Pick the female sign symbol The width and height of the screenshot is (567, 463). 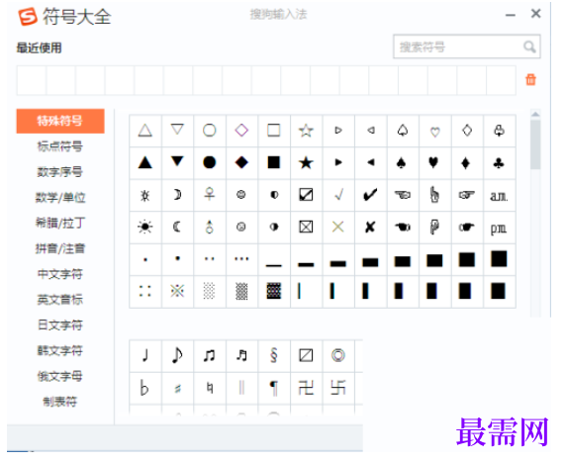[210, 194]
